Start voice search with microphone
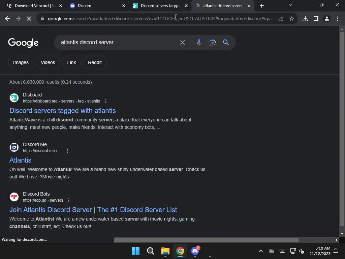Viewport: 345px width, 259px height. tap(199, 42)
